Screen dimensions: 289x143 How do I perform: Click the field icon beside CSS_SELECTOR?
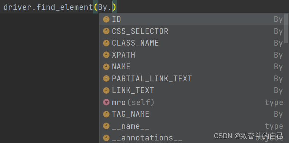[106, 31]
